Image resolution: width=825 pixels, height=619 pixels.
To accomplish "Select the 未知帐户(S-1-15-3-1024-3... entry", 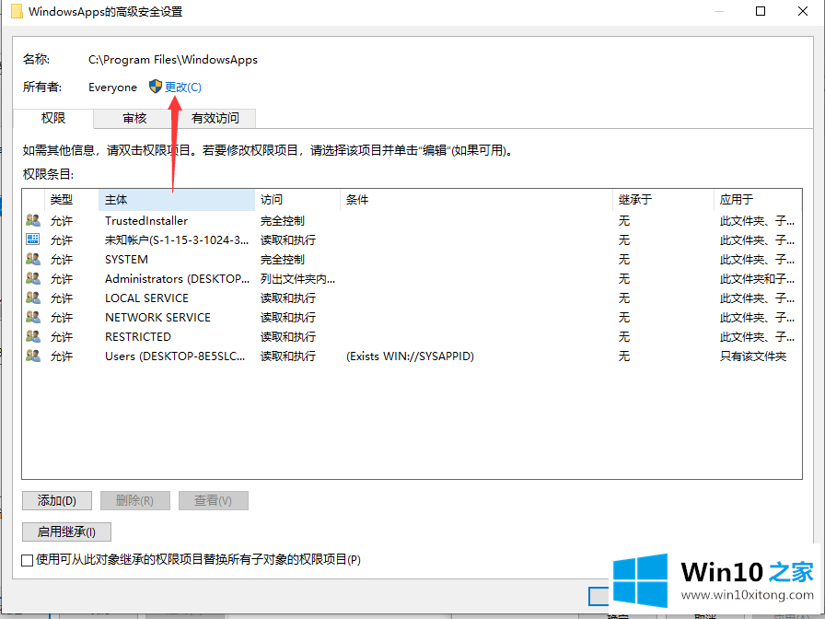I will (x=177, y=240).
